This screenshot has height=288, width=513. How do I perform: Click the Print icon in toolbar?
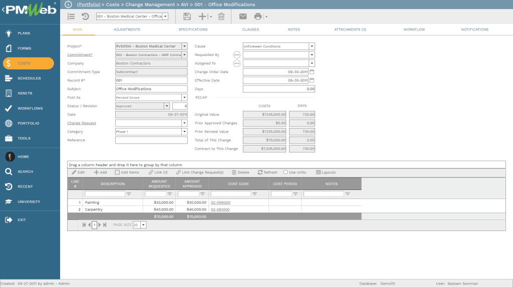coord(258,16)
